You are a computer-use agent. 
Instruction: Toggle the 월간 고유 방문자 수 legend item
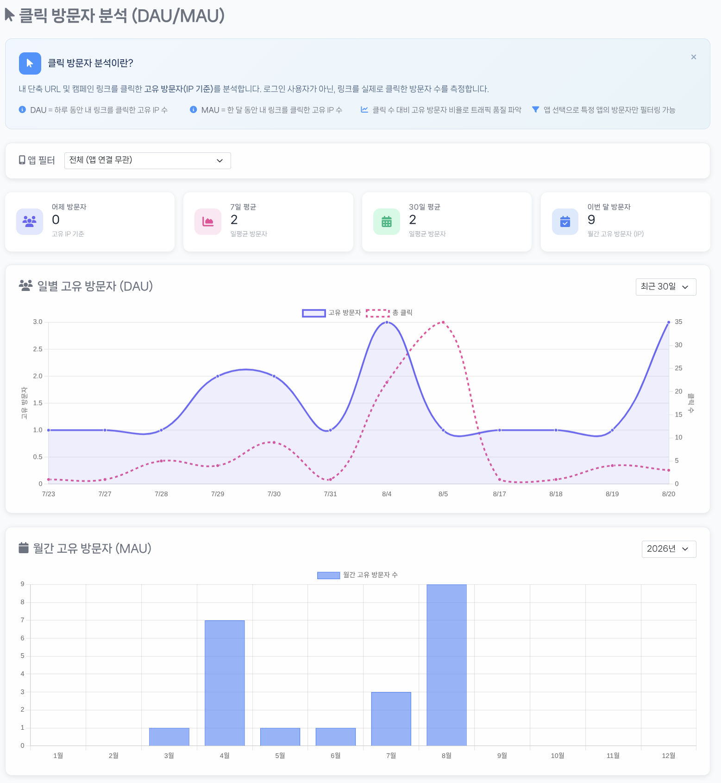click(x=357, y=575)
